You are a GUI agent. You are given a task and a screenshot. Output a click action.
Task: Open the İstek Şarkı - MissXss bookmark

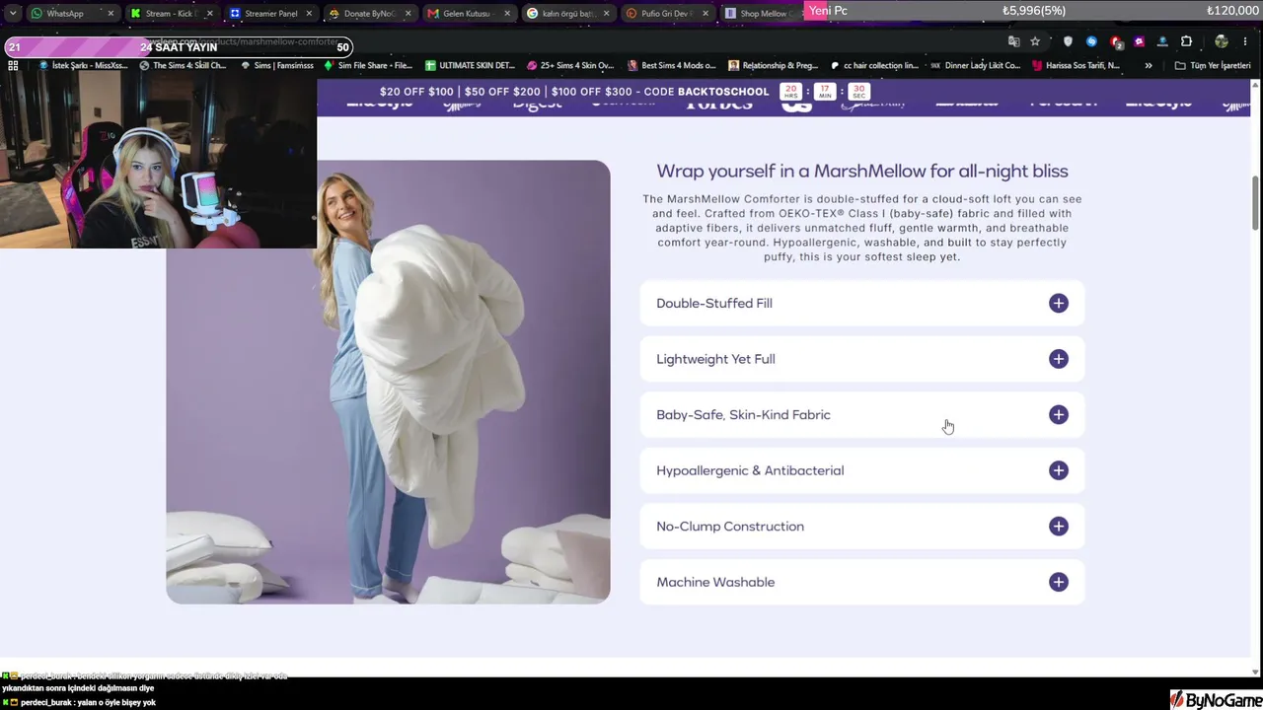pos(83,66)
